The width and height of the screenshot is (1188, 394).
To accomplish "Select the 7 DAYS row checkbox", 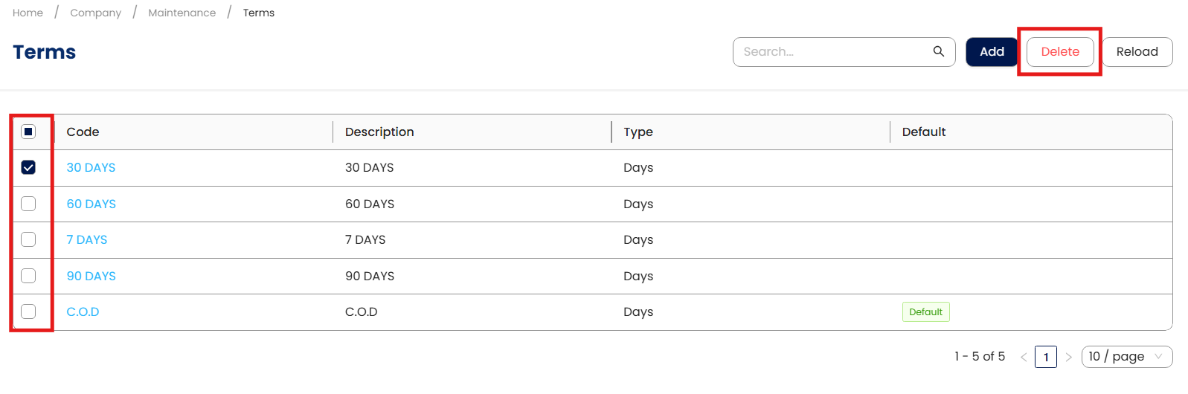I will point(28,239).
